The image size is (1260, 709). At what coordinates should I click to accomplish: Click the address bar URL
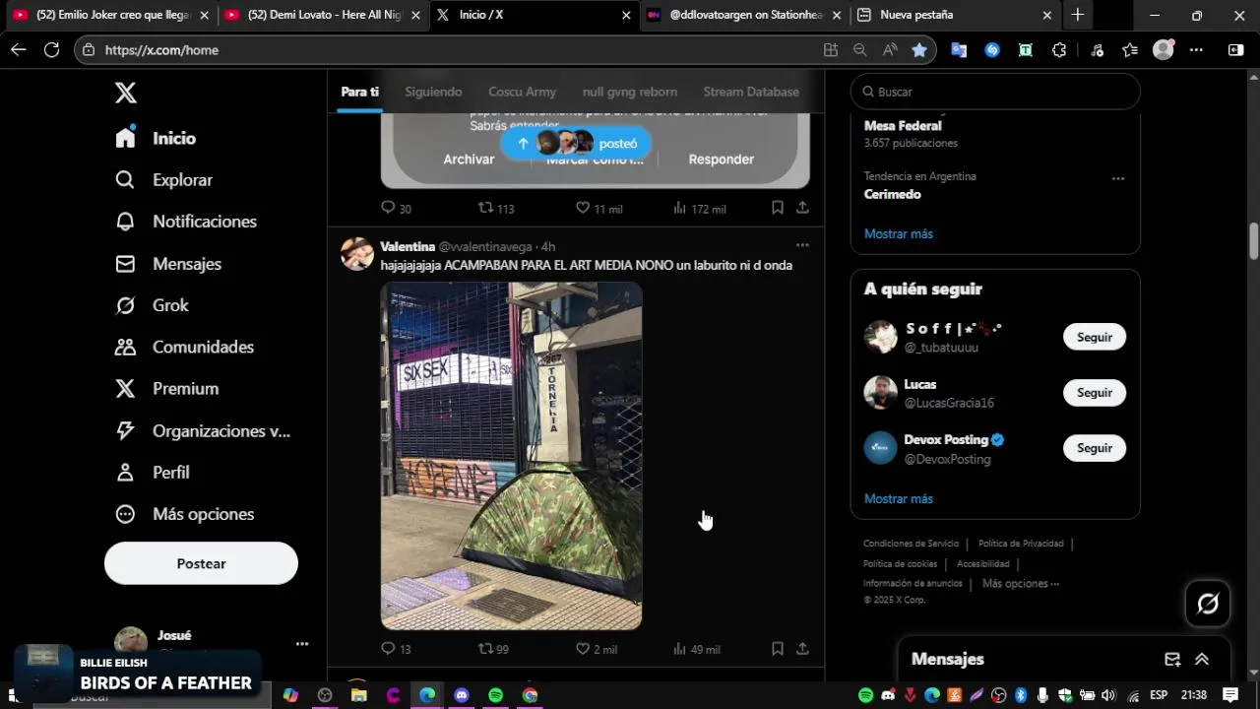(x=161, y=50)
